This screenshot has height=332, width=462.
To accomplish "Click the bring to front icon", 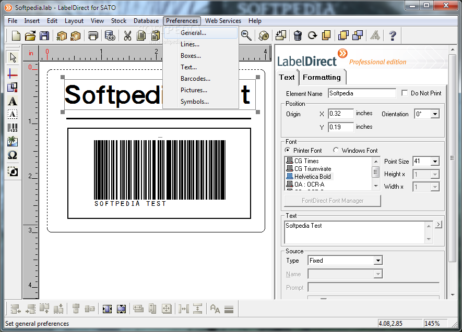I will click(343, 35).
